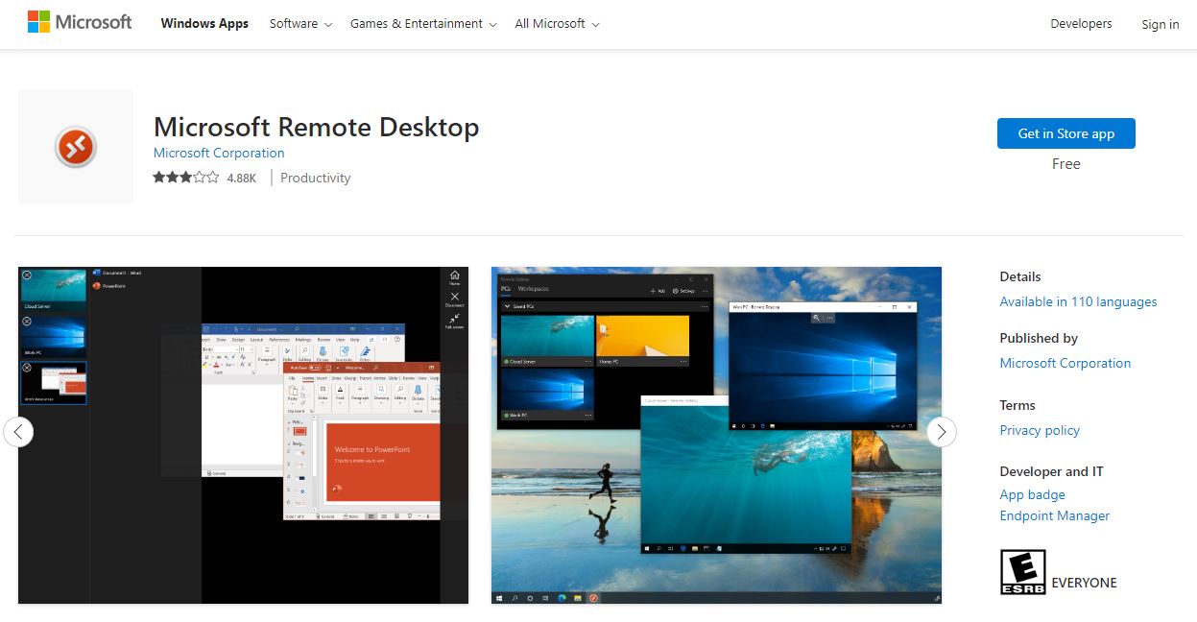This screenshot has height=622, width=1197.
Task: Expand the Software menu
Action: 300,24
